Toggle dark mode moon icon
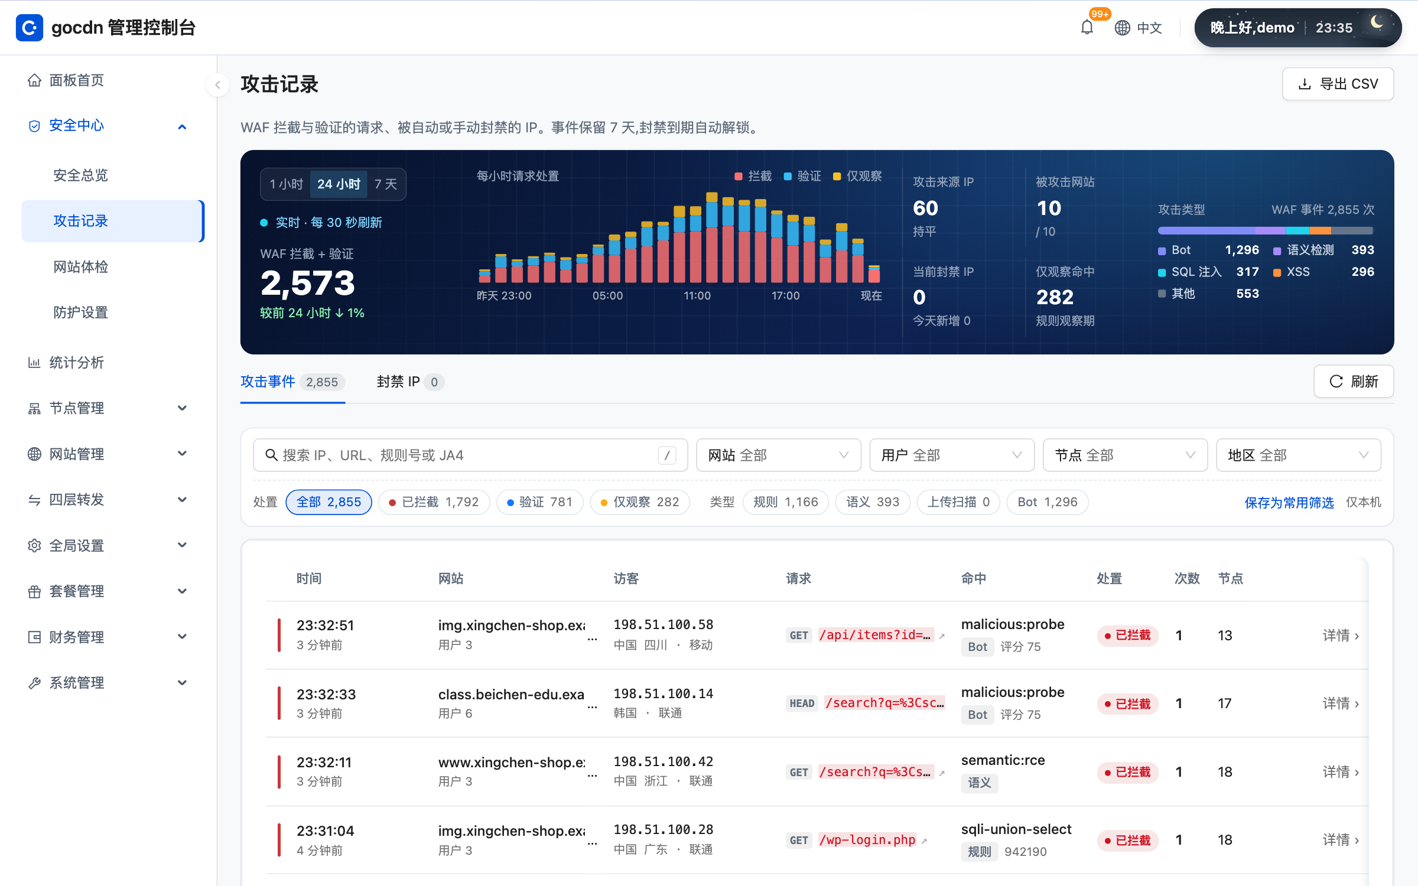 pyautogui.click(x=1377, y=22)
